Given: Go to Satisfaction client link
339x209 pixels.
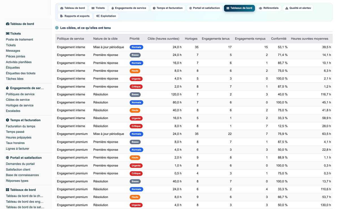Looking at the screenshot, I should (x=18, y=170).
